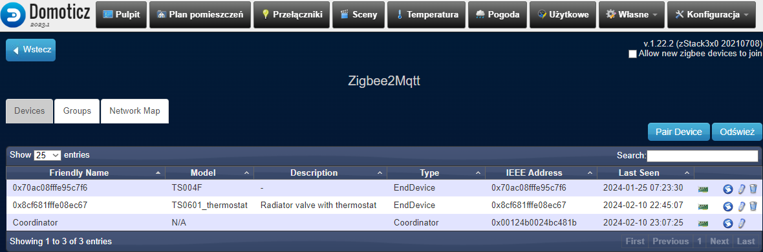Focus the Search input field
Viewport: 763px width, 252px height.
point(702,156)
